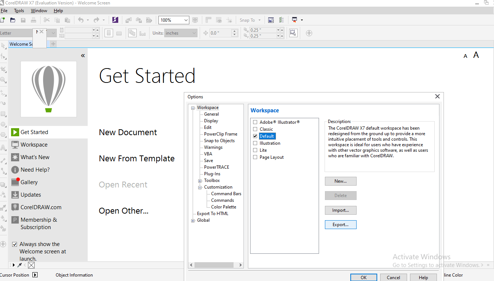Viewport: 494px width, 281px height.
Task: Check the Illustration workspace checkbox
Action: pos(255,143)
